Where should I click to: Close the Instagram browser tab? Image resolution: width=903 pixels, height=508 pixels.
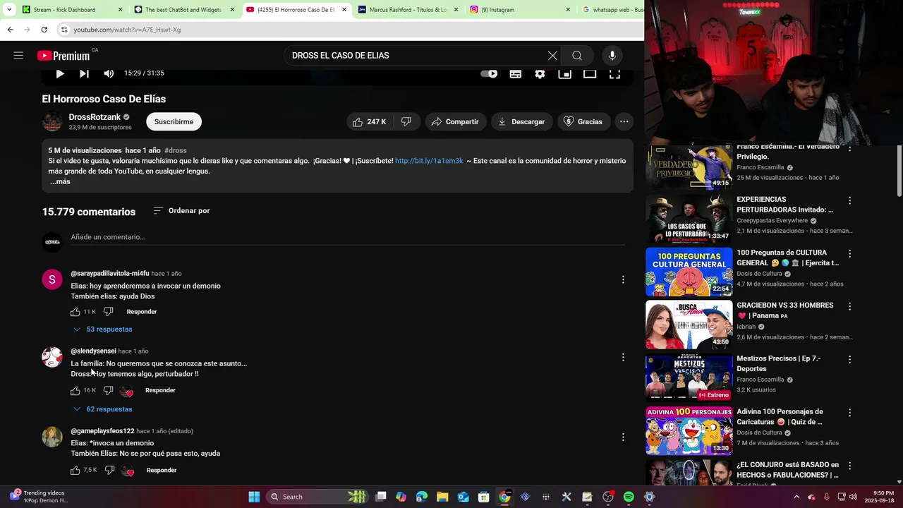coord(568,10)
